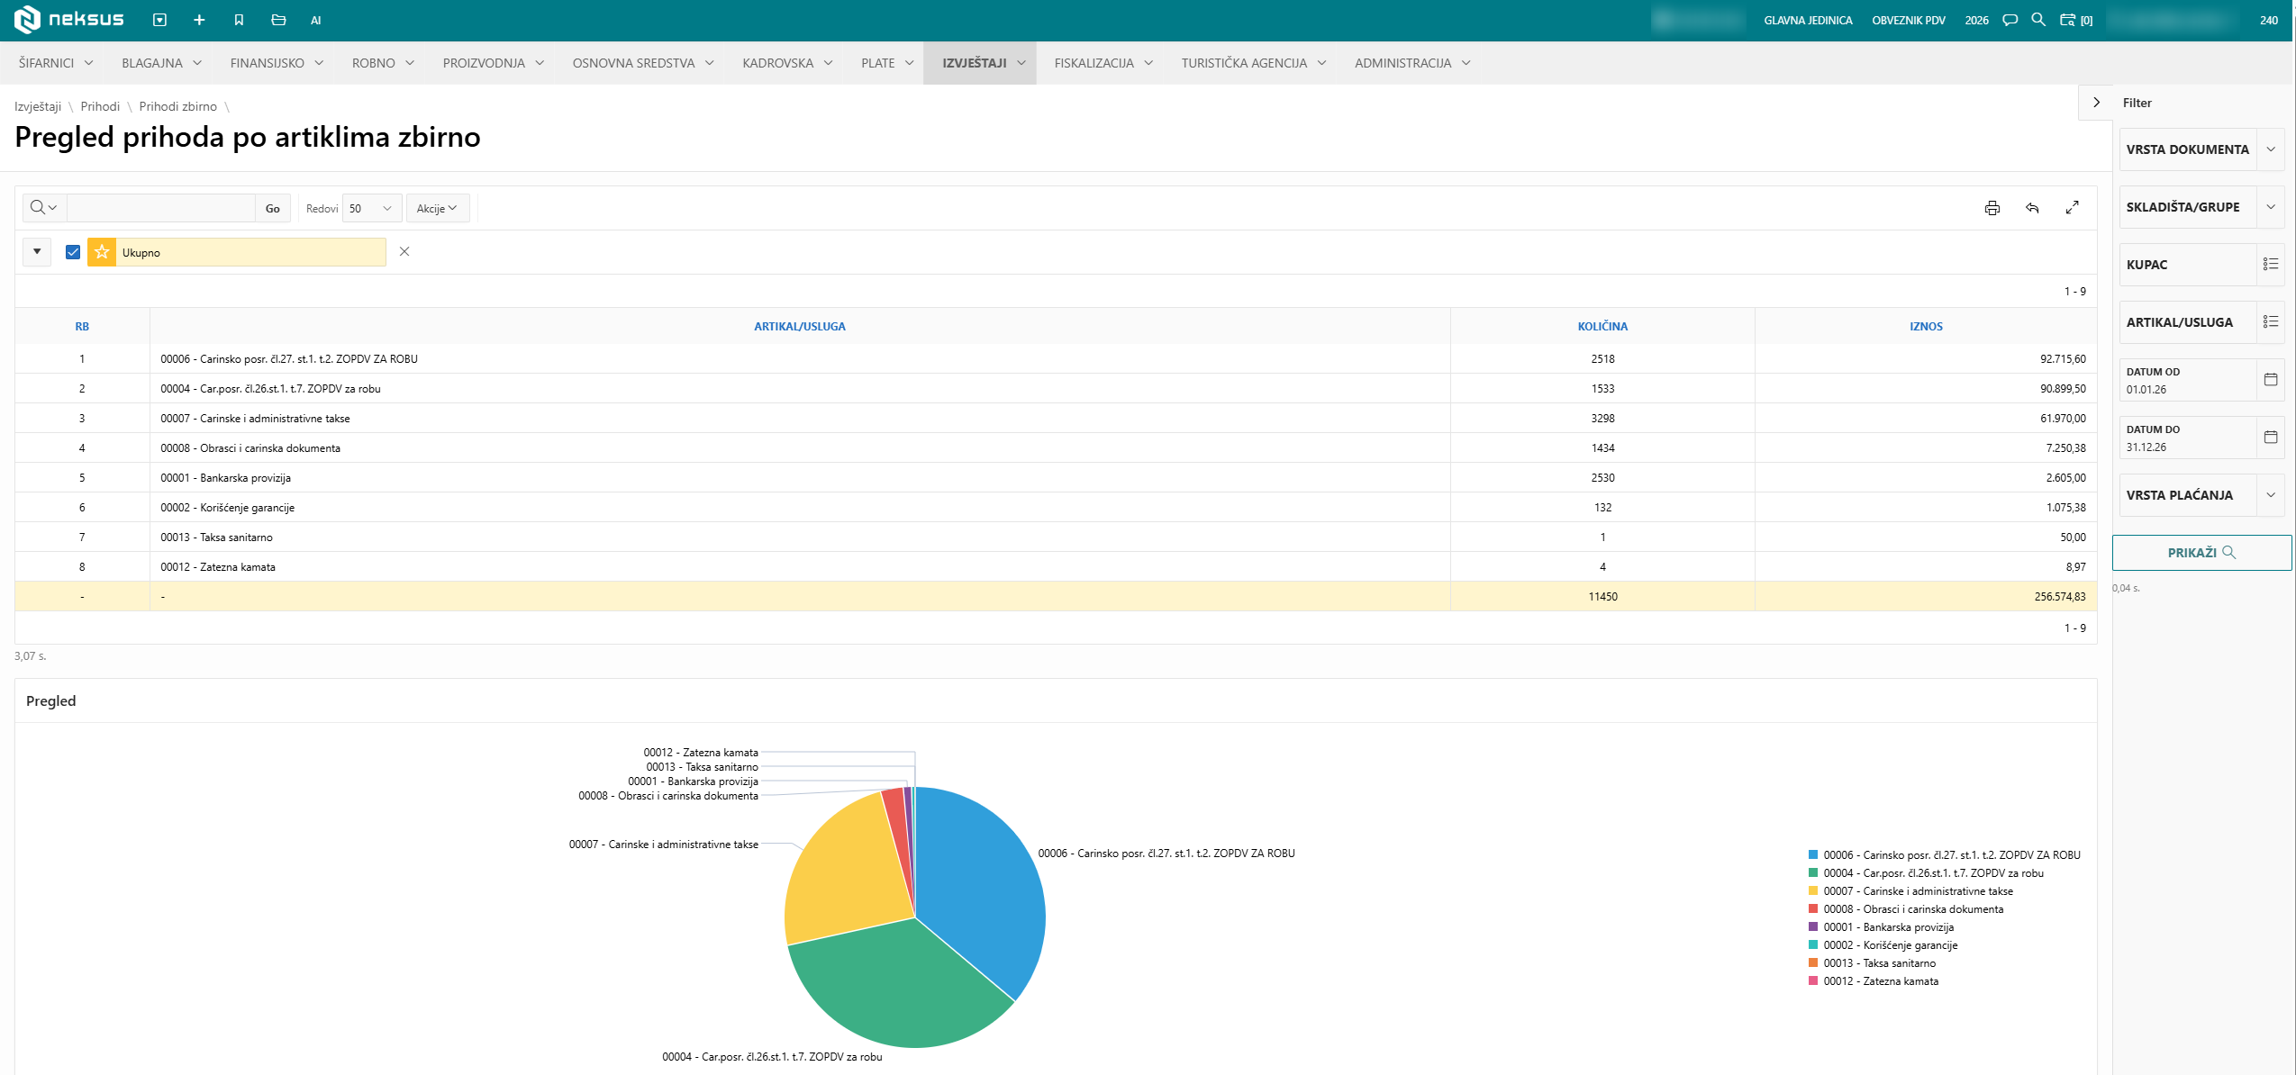
Task: Click blue legend swatch for 00006 Carinsko posr.
Action: [1812, 854]
